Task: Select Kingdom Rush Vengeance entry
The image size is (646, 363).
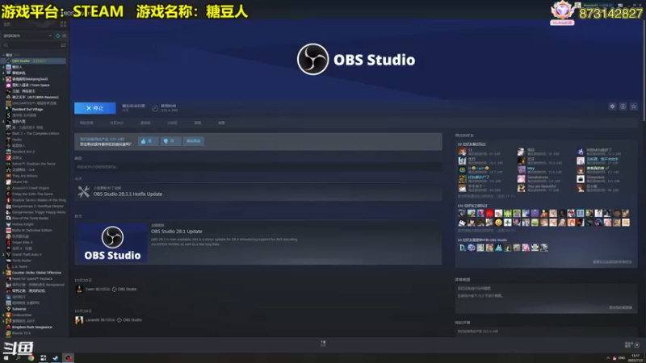Action: [32, 328]
